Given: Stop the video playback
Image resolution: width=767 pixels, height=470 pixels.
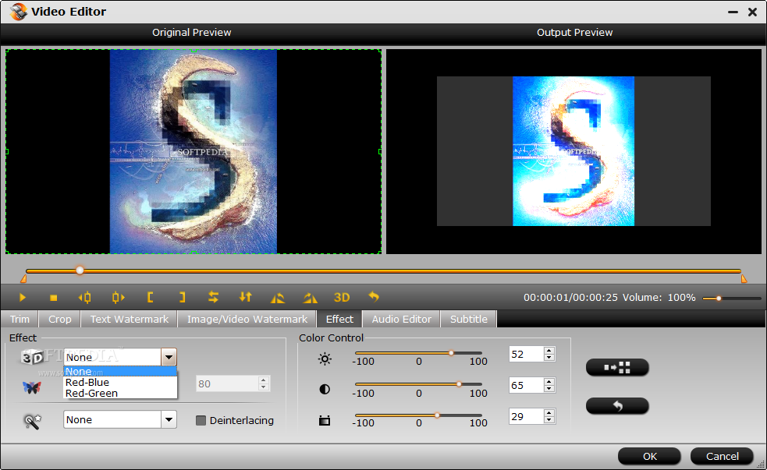Looking at the screenshot, I should pos(54,298).
